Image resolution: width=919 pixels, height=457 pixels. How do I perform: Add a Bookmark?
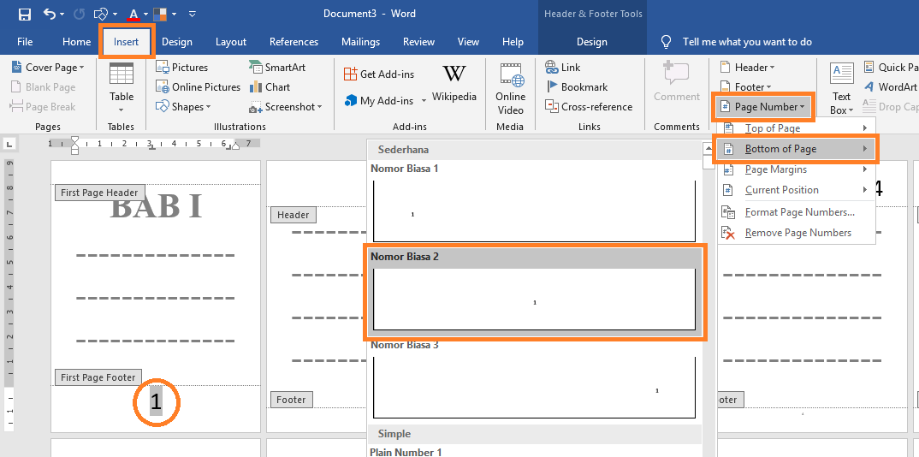pyautogui.click(x=577, y=87)
